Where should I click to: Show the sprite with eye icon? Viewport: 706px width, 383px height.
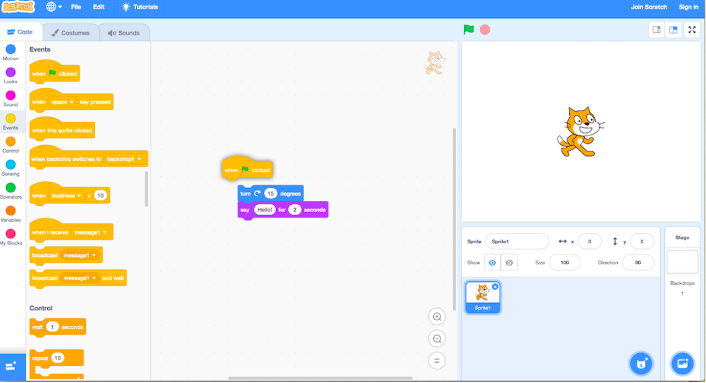click(x=492, y=263)
